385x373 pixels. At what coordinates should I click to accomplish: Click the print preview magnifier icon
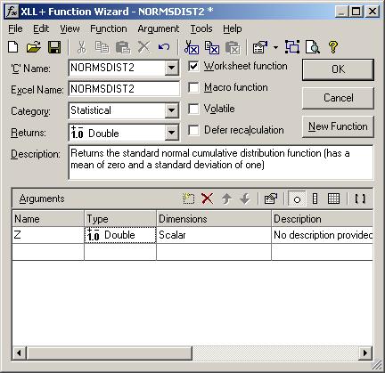click(313, 47)
